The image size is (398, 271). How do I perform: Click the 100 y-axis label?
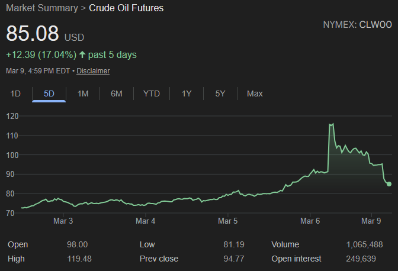[12, 155]
